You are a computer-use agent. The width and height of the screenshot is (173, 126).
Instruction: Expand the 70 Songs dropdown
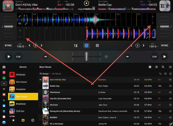click(45, 74)
